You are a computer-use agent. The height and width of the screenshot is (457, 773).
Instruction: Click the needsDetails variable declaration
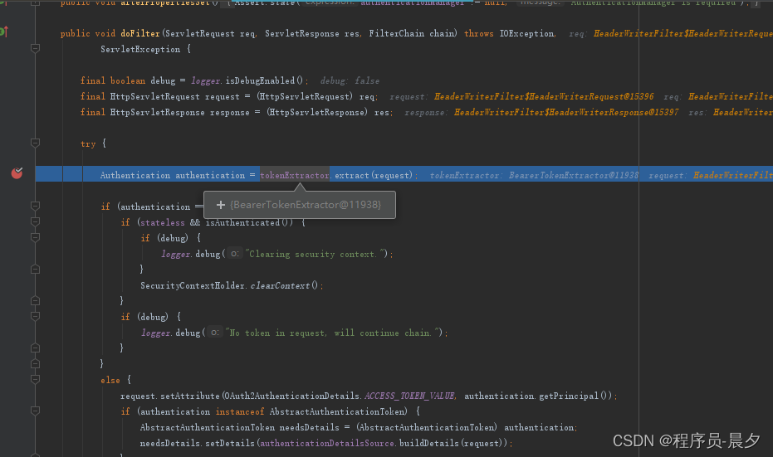pos(309,427)
